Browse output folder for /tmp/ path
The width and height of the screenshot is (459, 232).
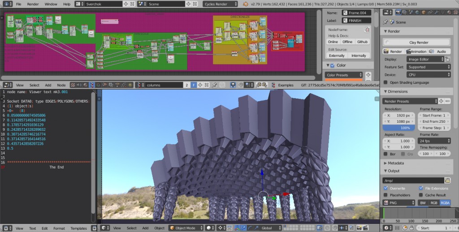click(x=447, y=180)
